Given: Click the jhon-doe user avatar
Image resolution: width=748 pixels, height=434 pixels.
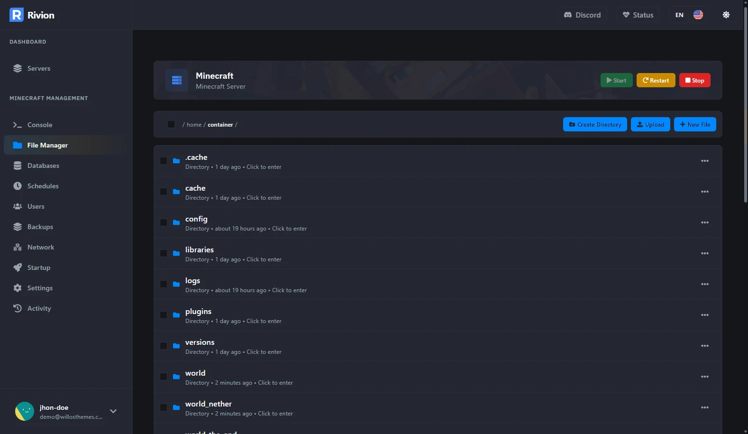Looking at the screenshot, I should [25, 411].
